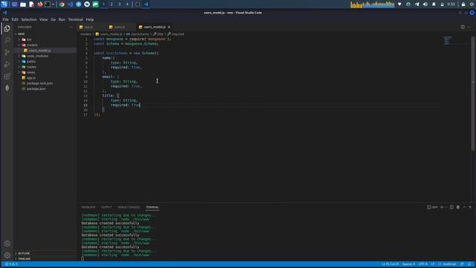Open the Search view in activity bar
Screen dimensions: 476x268
tap(7, 40)
